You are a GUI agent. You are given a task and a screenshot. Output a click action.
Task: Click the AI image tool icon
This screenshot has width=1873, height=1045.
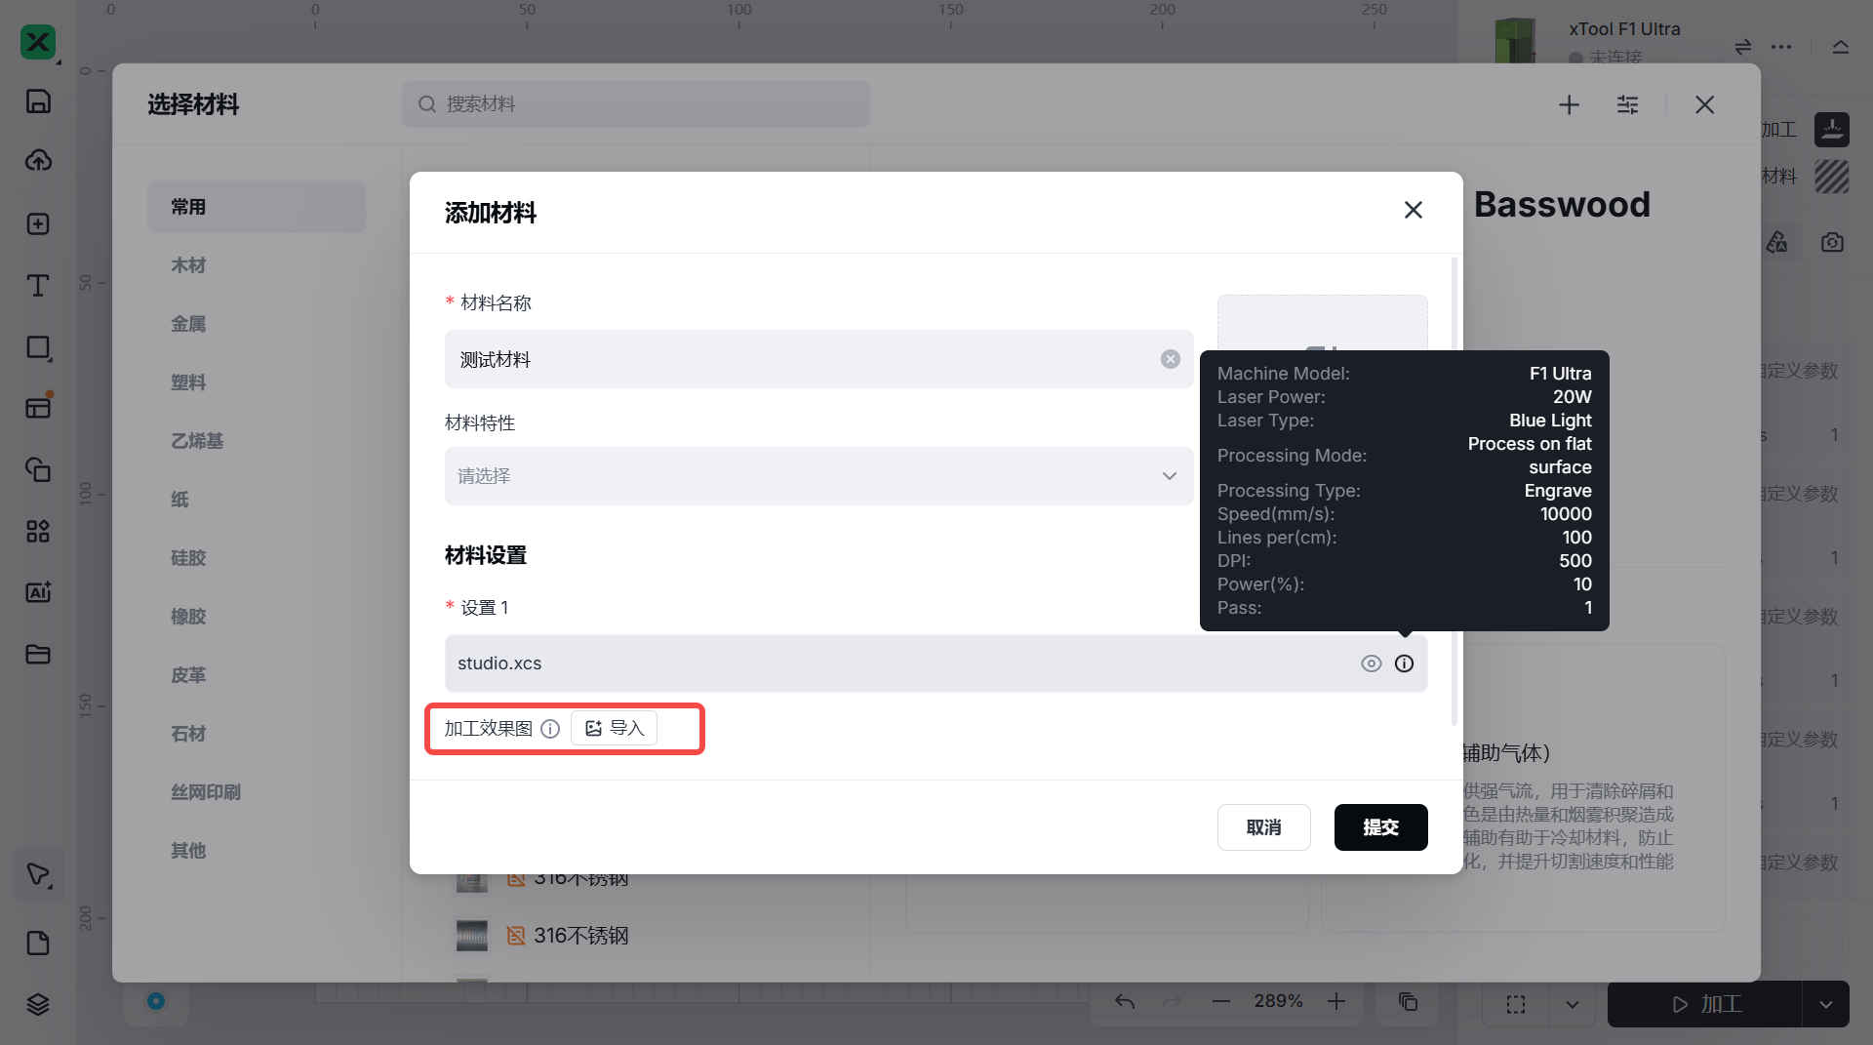38,592
